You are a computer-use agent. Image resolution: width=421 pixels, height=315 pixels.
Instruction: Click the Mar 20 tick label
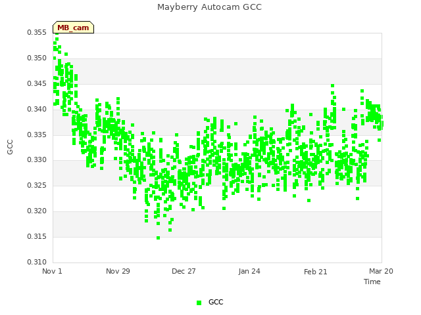[381, 271]
